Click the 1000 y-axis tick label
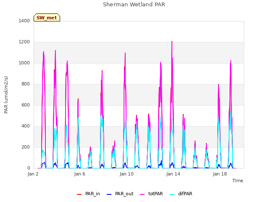The image size is (269, 202). 24,63
